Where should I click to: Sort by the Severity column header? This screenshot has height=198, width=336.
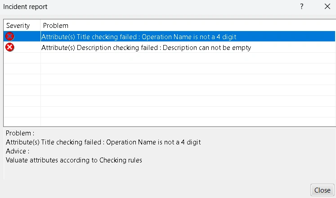18,26
